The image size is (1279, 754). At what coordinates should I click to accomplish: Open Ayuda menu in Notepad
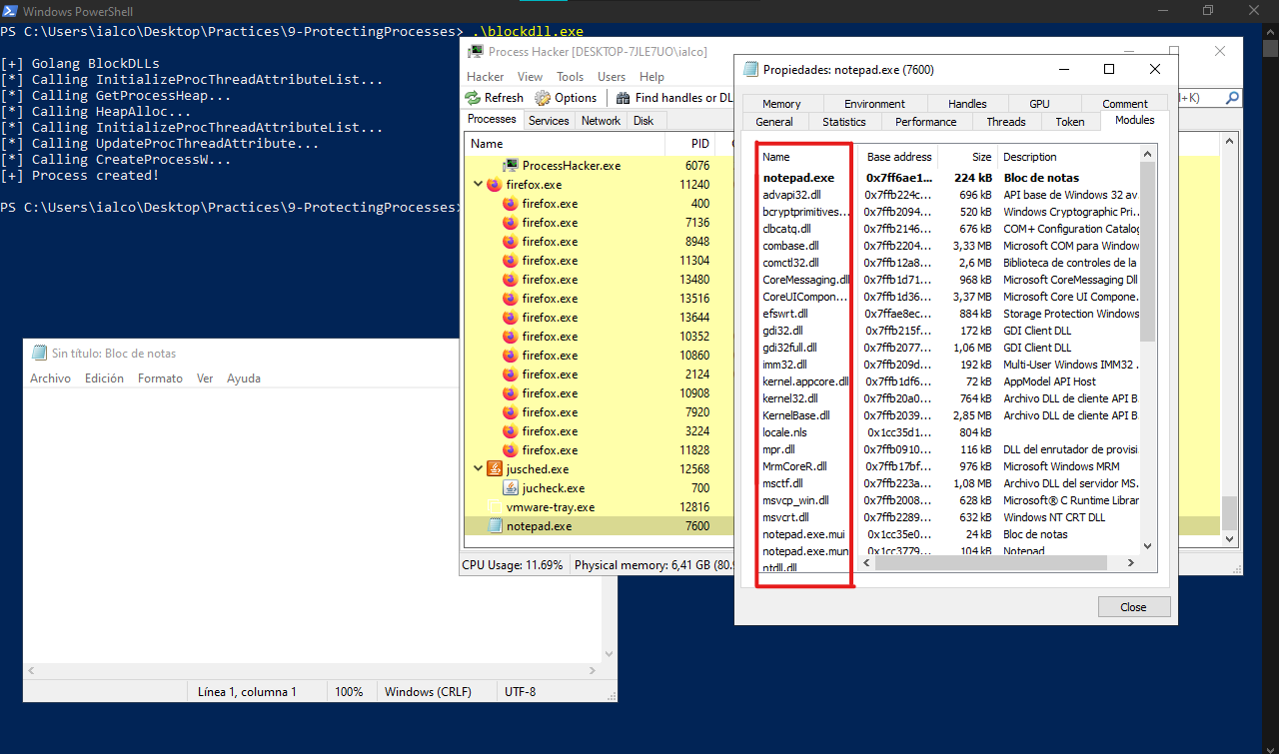(x=244, y=378)
